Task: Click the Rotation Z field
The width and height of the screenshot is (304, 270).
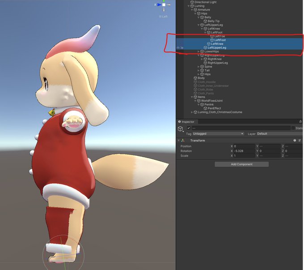Action: click(x=294, y=151)
